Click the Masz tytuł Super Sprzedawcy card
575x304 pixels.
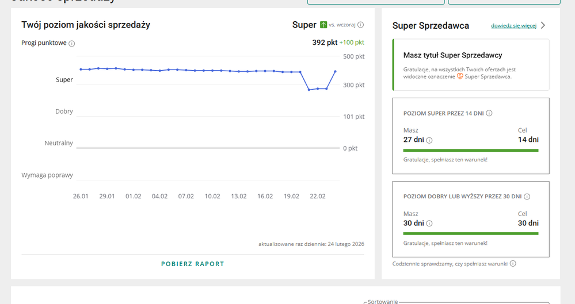pos(470,65)
